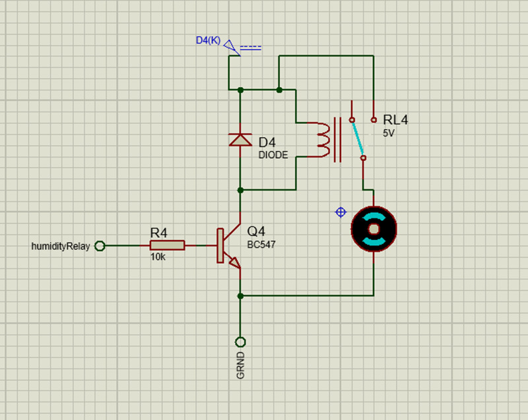Screen dimensions: 528x420
Task: Click the GRND terminal circle
Action: click(240, 342)
